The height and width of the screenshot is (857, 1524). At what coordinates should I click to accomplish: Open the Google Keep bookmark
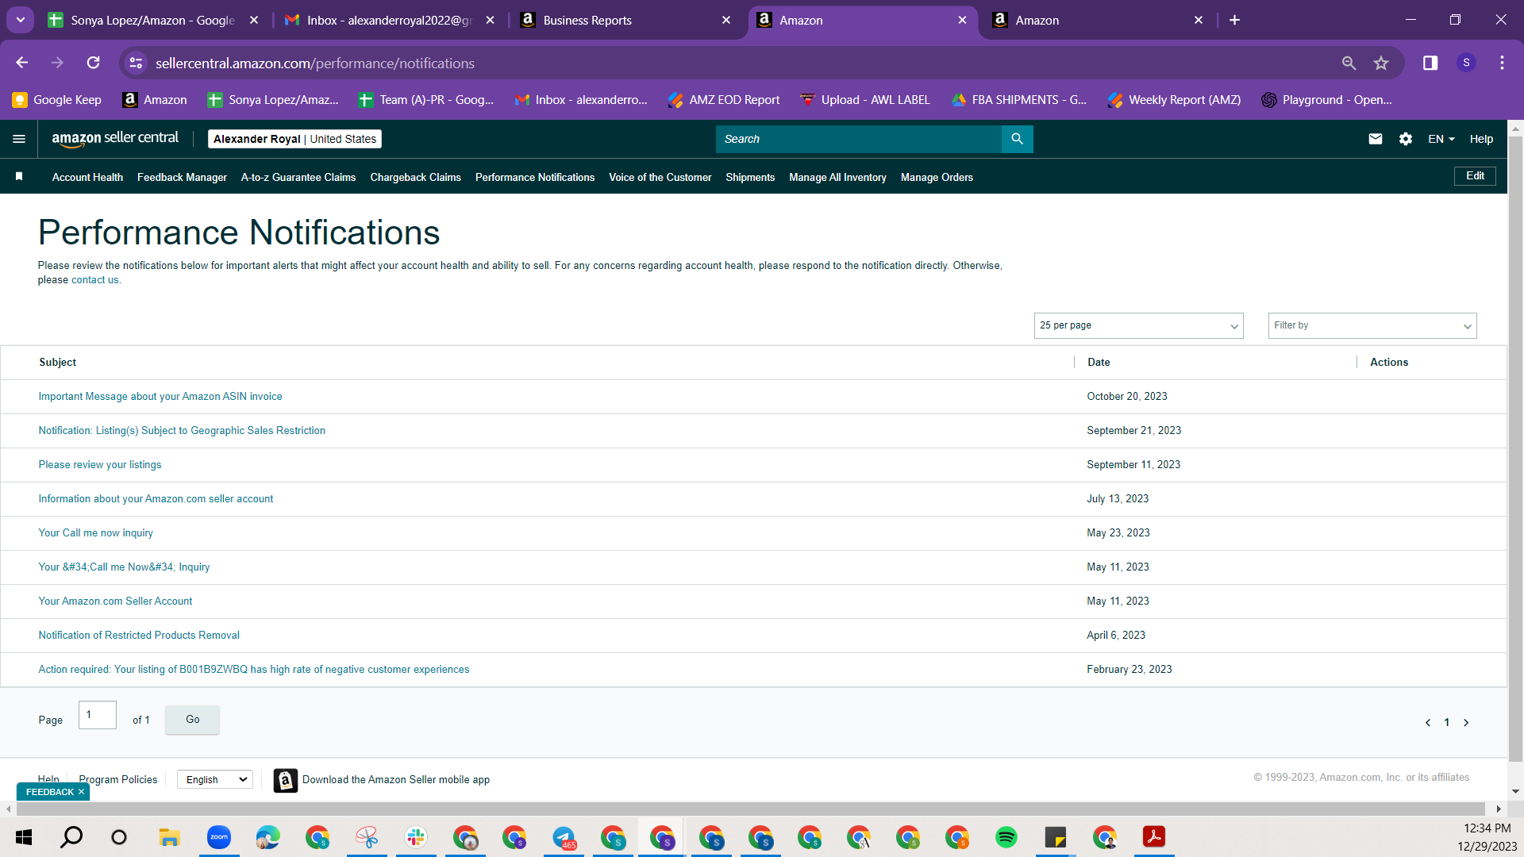pyautogui.click(x=57, y=100)
